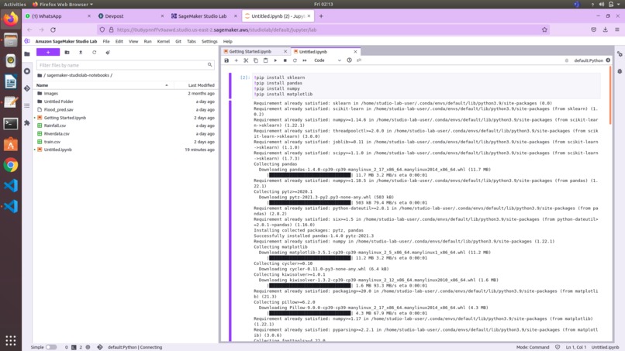
Task: Upload files with the upload icon
Action: 81,52
